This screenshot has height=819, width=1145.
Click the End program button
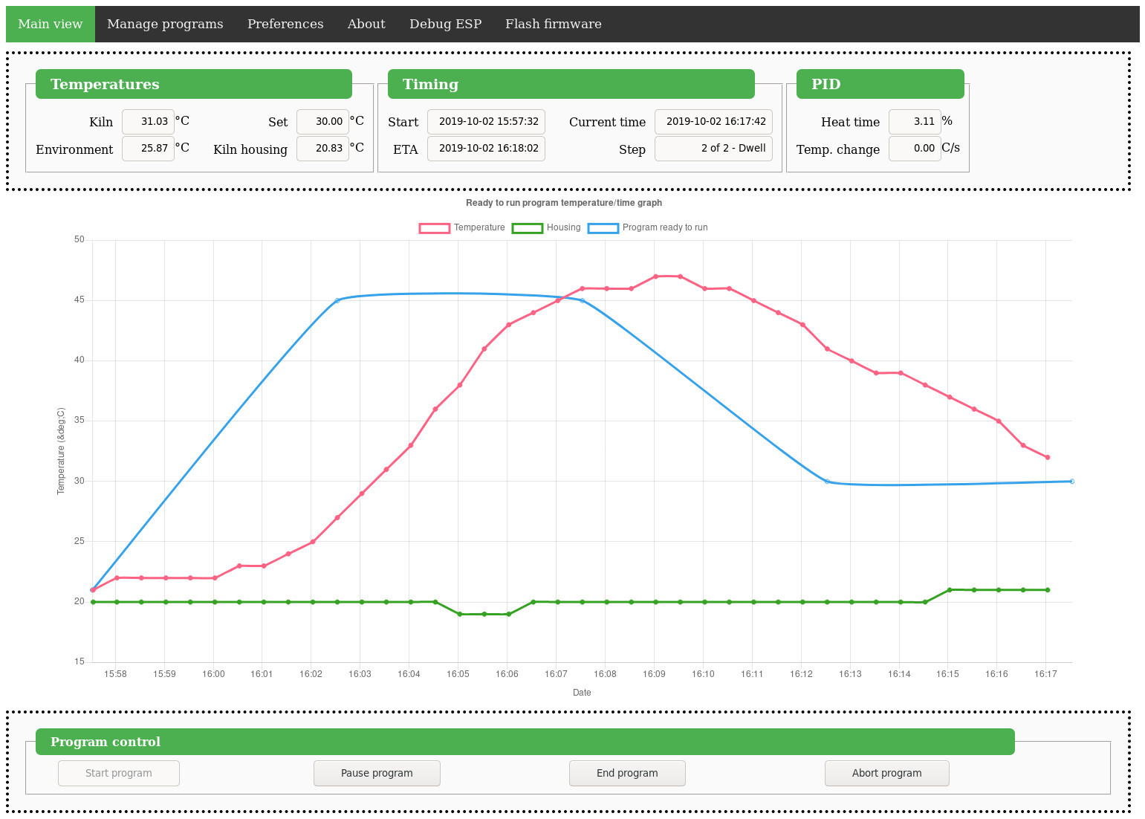pos(627,773)
